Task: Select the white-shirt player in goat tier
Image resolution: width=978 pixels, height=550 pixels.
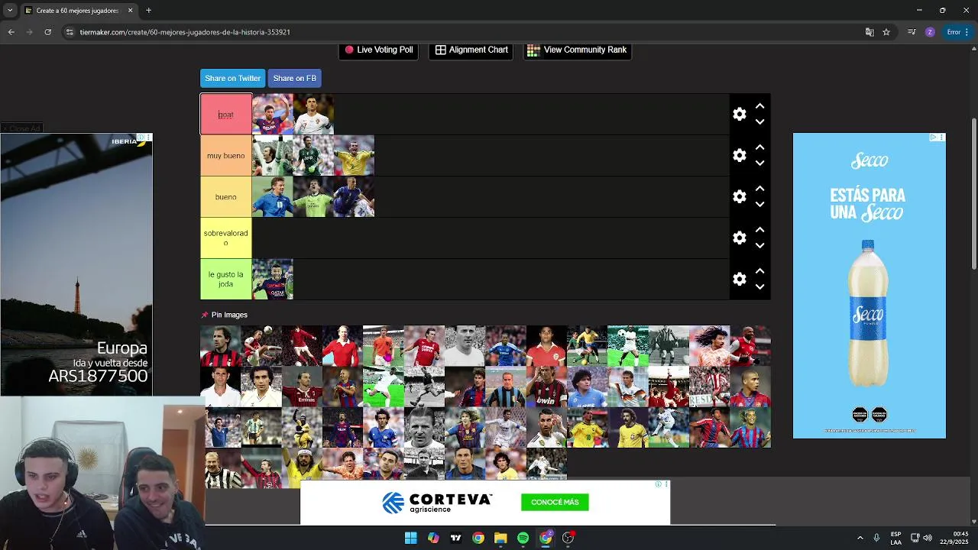Action: click(313, 115)
